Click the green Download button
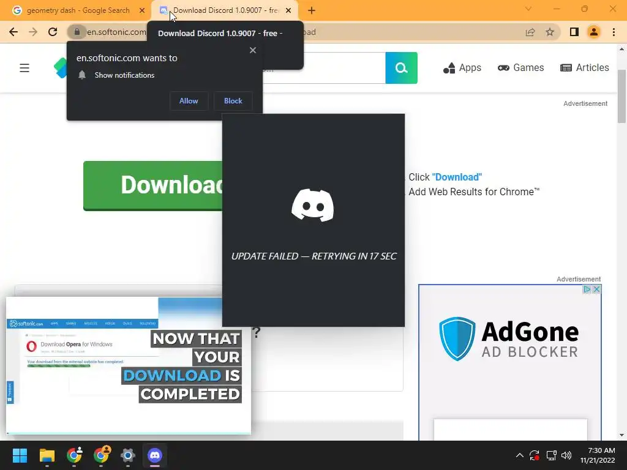This screenshot has height=470, width=627. (152, 185)
